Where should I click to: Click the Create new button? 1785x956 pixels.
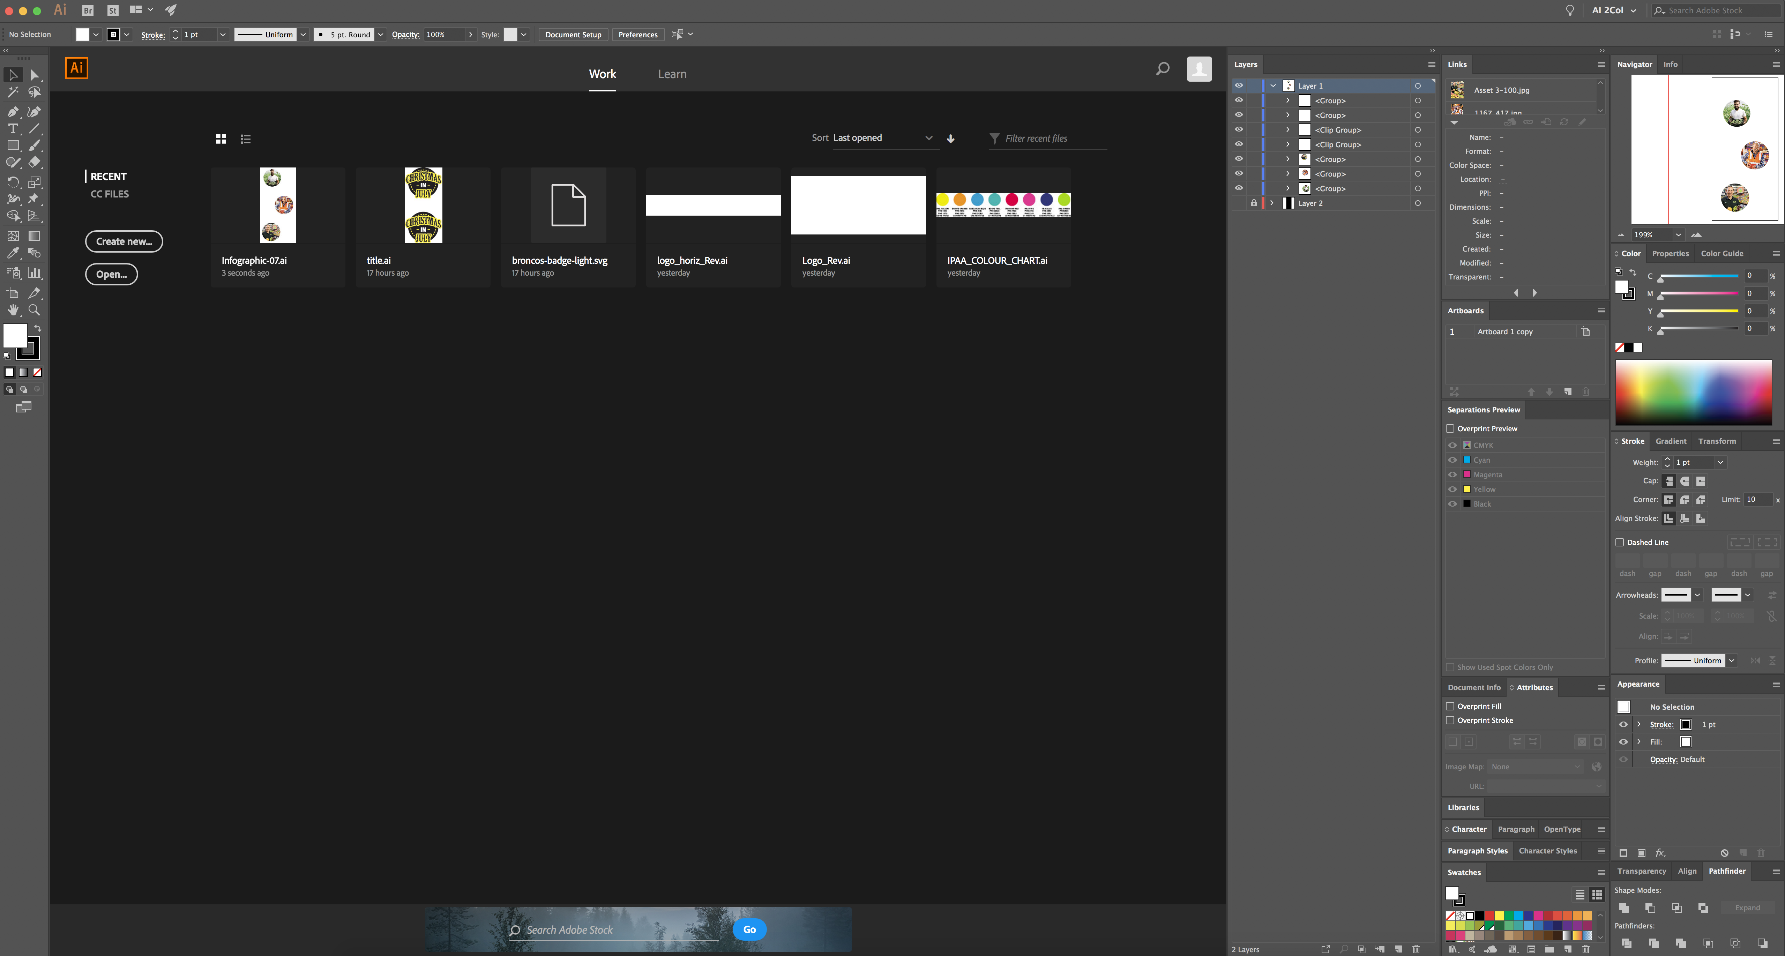click(x=124, y=241)
